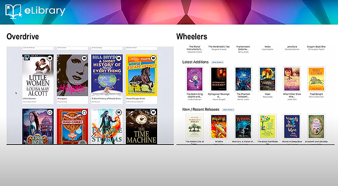The height and width of the screenshot is (186, 338).
Task: Click the Jane Eyre title link
Action: (x=292, y=46)
